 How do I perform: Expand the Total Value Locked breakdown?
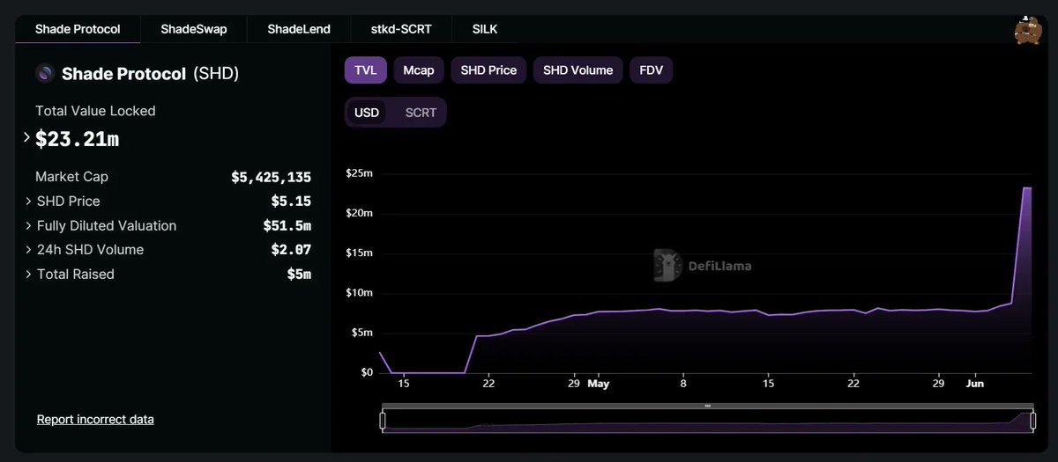pyautogui.click(x=27, y=138)
